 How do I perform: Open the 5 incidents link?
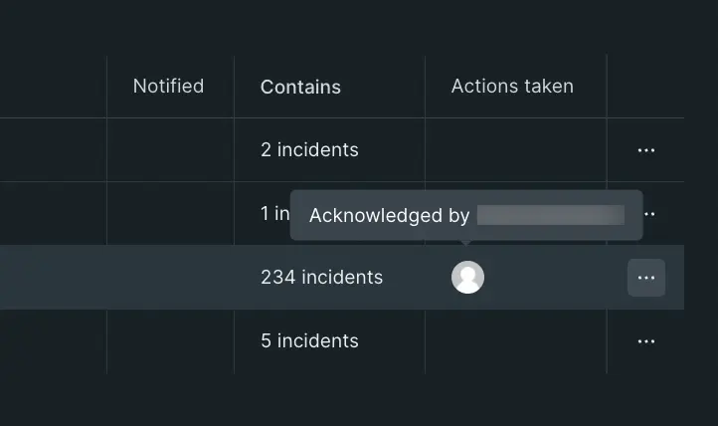(309, 340)
